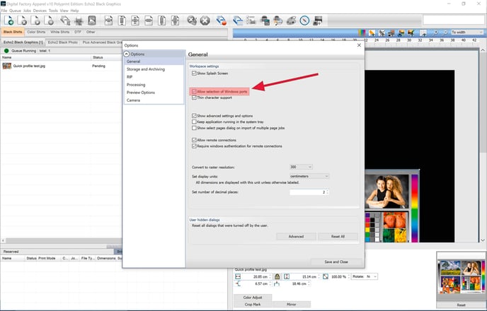This screenshot has height=311, width=487.
Task: Open the File menu
Action: 4,11
